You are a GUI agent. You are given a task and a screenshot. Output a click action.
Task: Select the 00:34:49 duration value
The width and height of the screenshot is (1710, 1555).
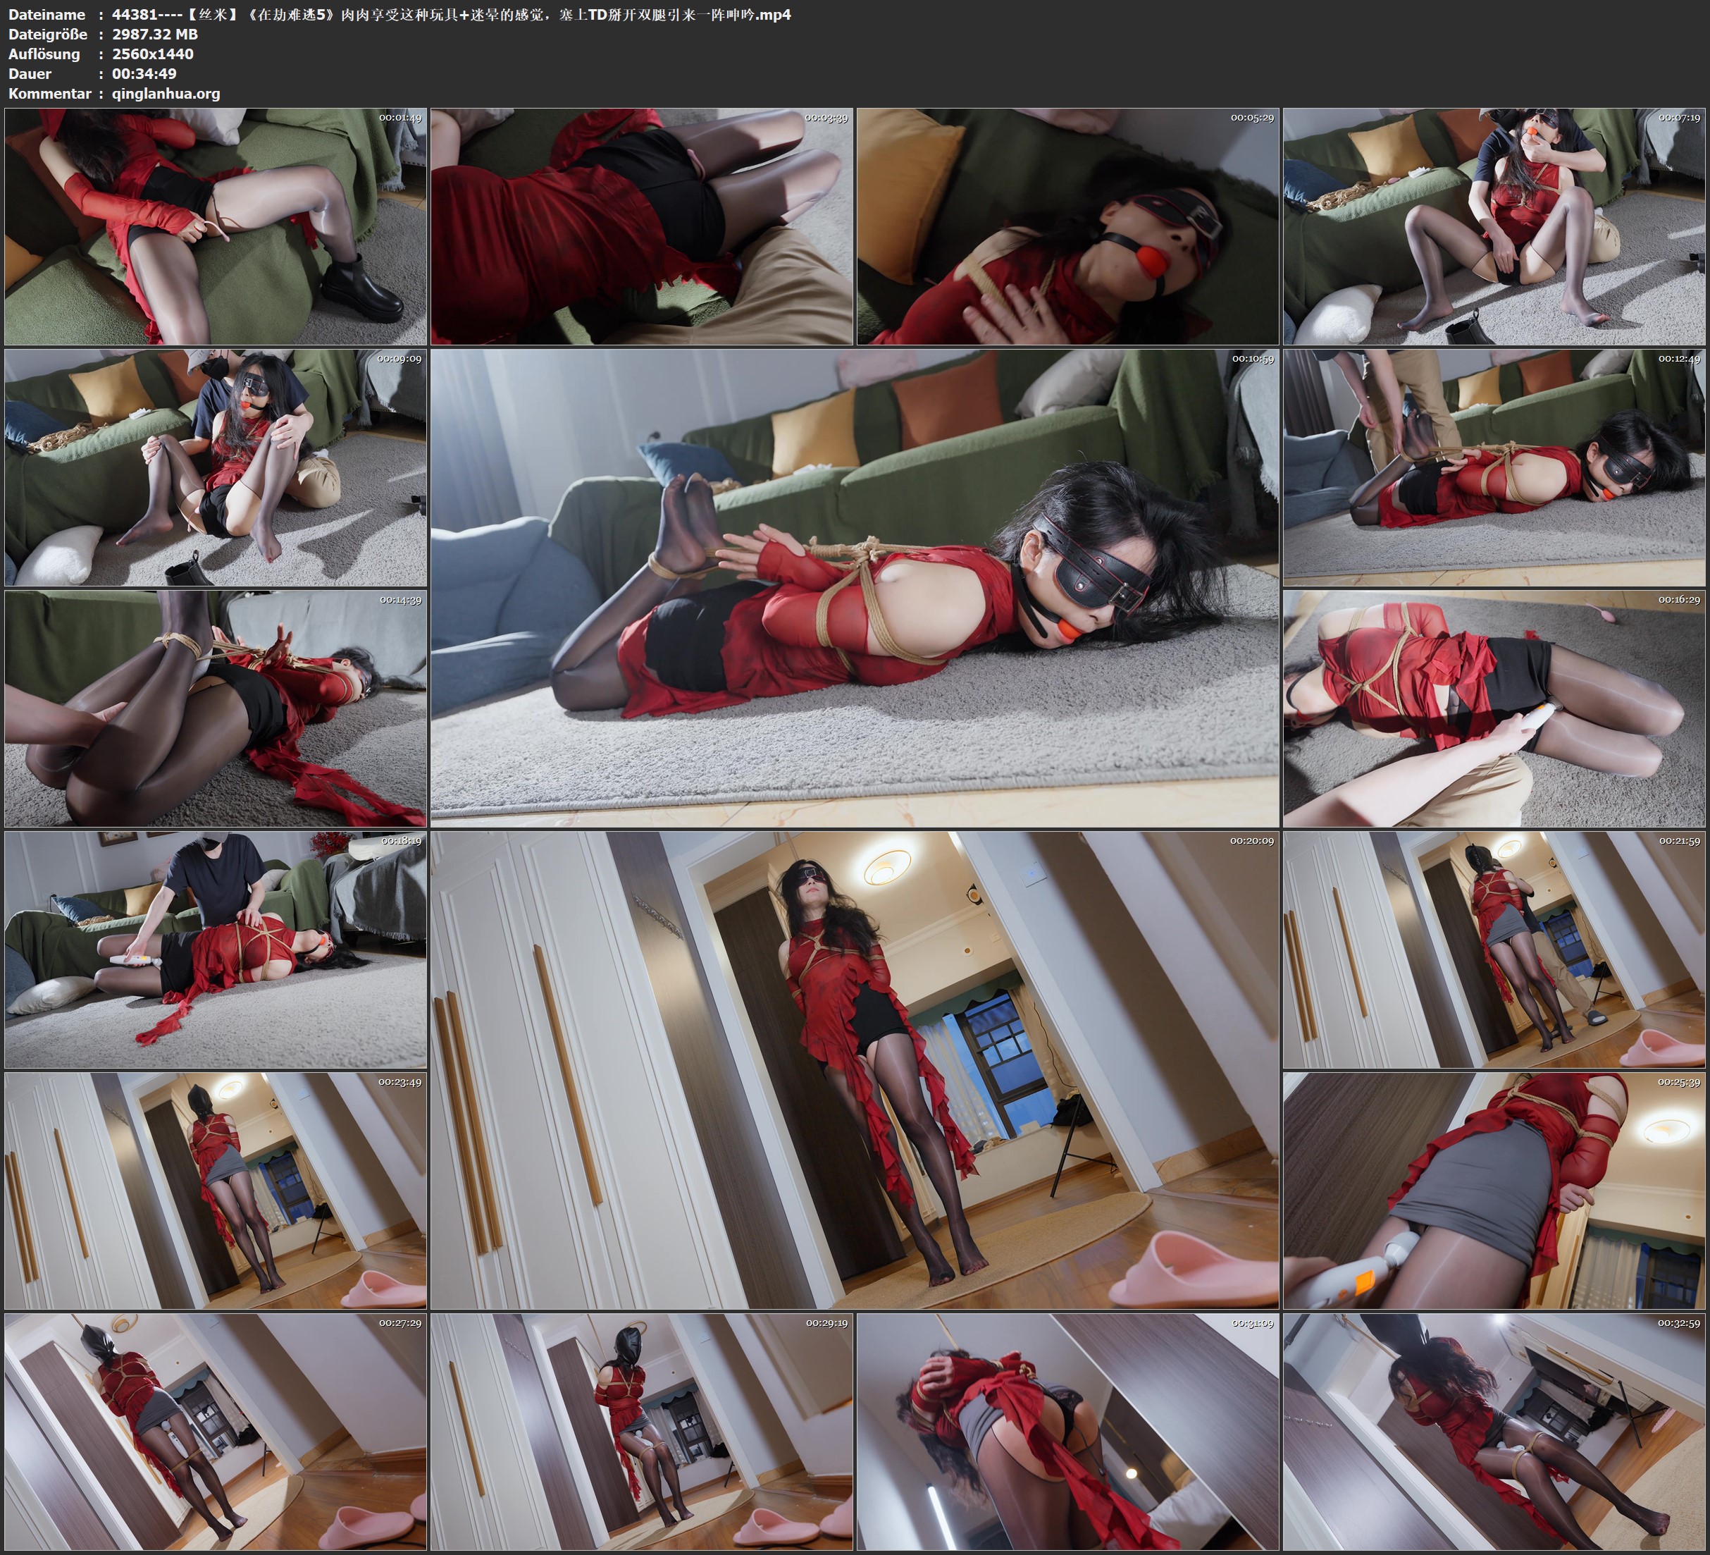coord(144,74)
